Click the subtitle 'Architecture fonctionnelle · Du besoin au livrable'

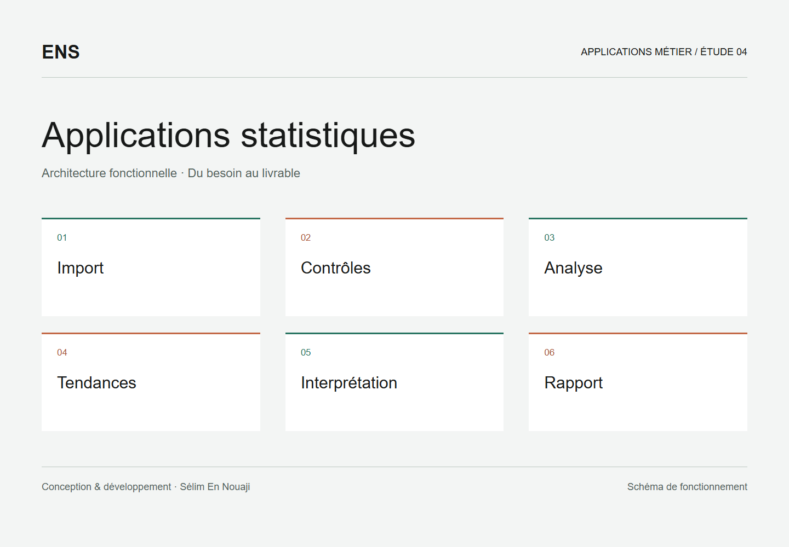[x=171, y=173]
